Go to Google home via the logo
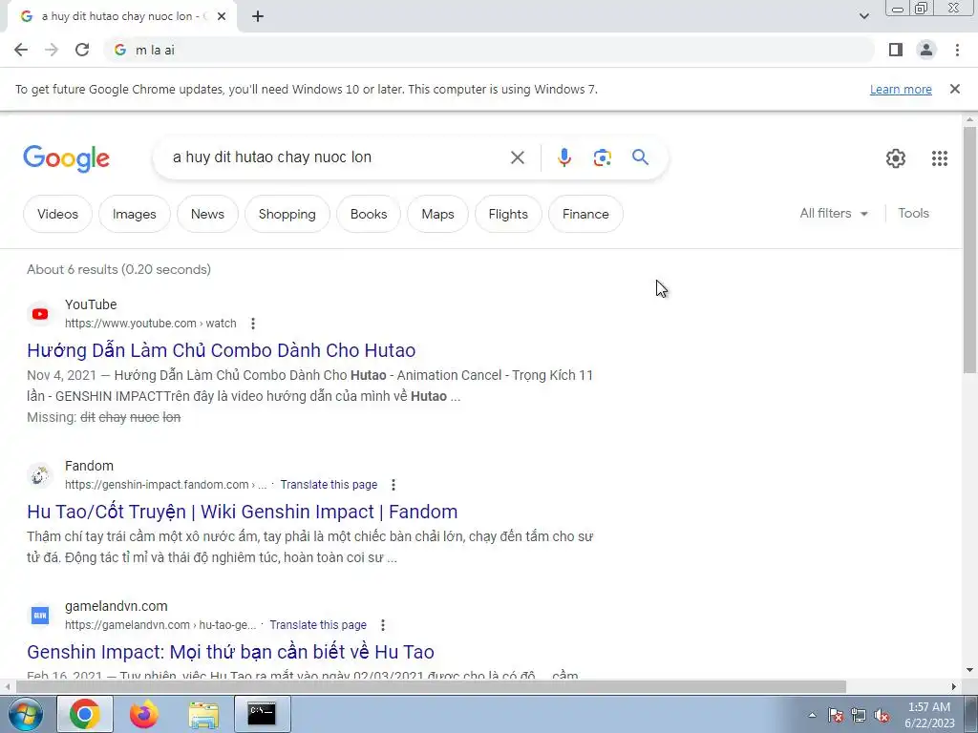Viewport: 978px width, 733px height. tap(66, 158)
